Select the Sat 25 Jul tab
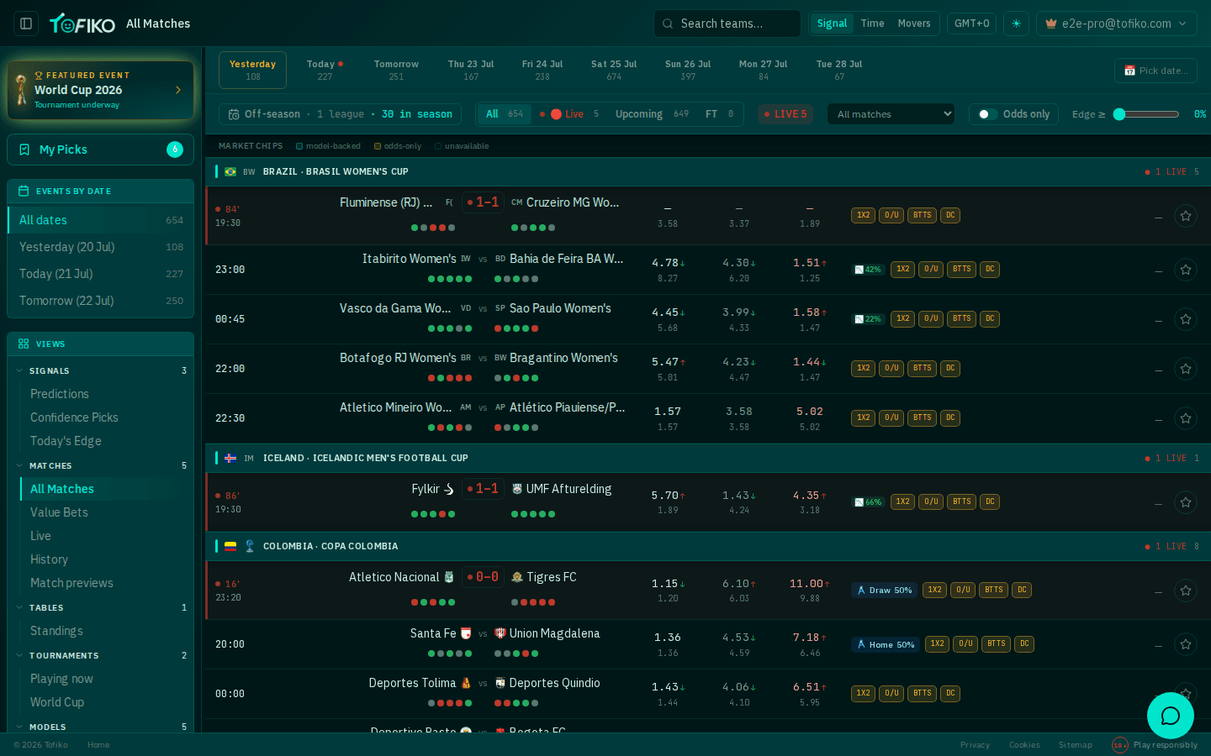This screenshot has height=756, width=1211. [614, 70]
